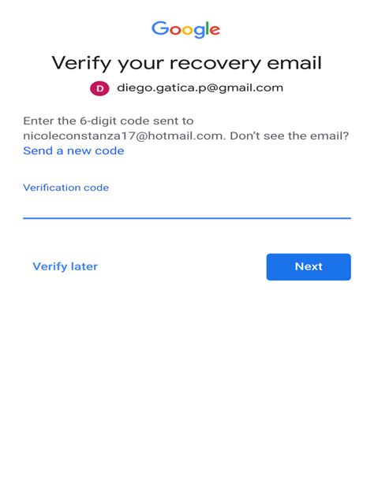Click the Verify your recovery email heading
This screenshot has width=374, height=498.
187,63
